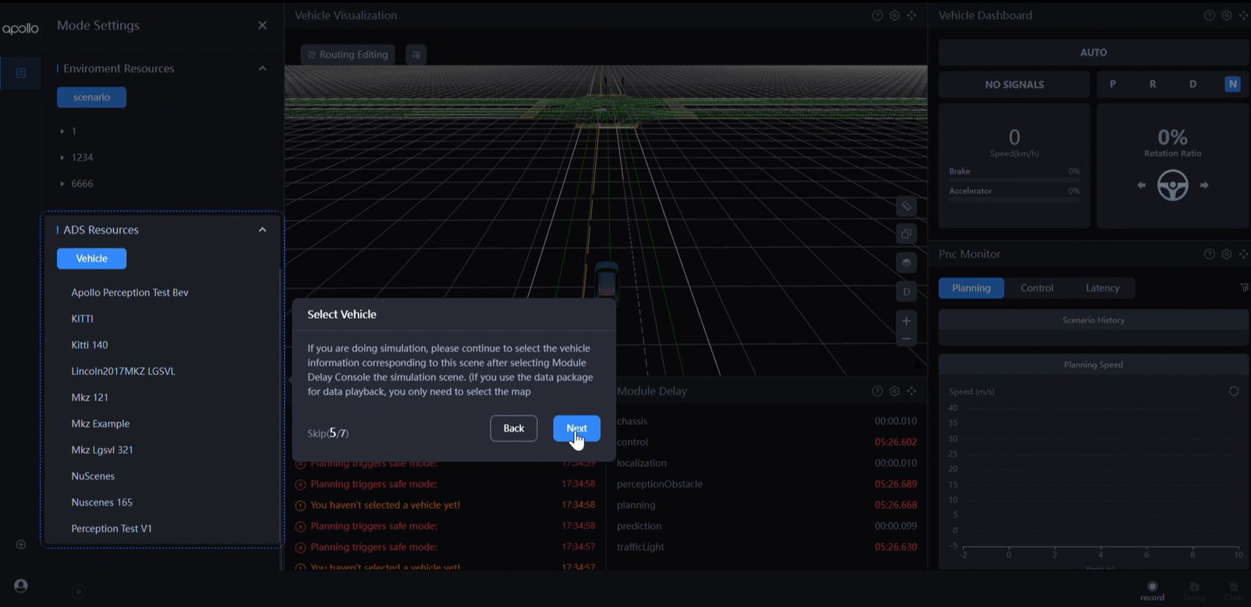The width and height of the screenshot is (1251, 607).
Task: Choose the NuScenes vehicle
Action: pyautogui.click(x=93, y=476)
